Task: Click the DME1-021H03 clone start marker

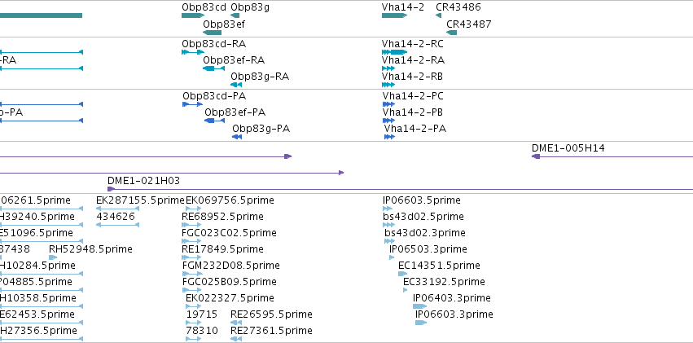Action: pos(111,189)
